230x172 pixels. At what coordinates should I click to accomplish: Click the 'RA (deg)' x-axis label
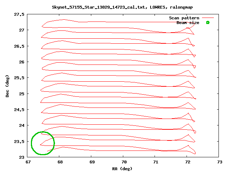[x=122, y=169]
